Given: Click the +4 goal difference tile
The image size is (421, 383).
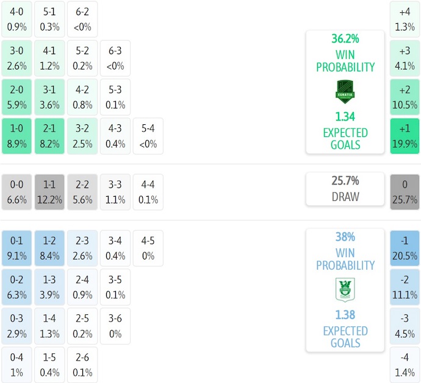Looking at the screenshot, I should 405,19.
